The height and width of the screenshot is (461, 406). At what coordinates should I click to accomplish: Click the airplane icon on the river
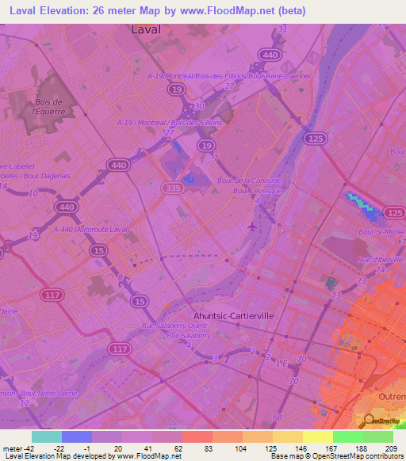tap(252, 227)
